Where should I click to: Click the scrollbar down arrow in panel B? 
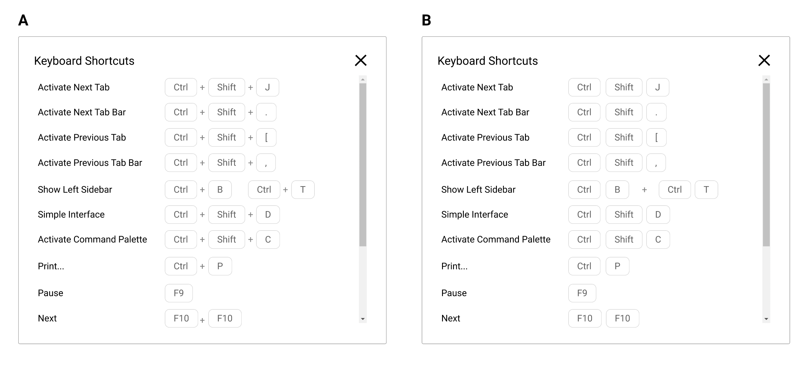coord(766,319)
